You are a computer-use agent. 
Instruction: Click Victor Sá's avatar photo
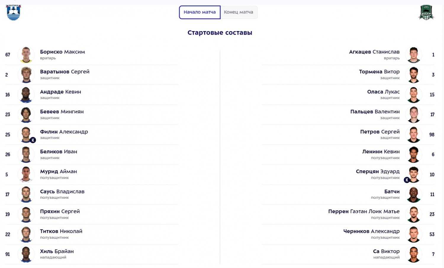(414, 254)
